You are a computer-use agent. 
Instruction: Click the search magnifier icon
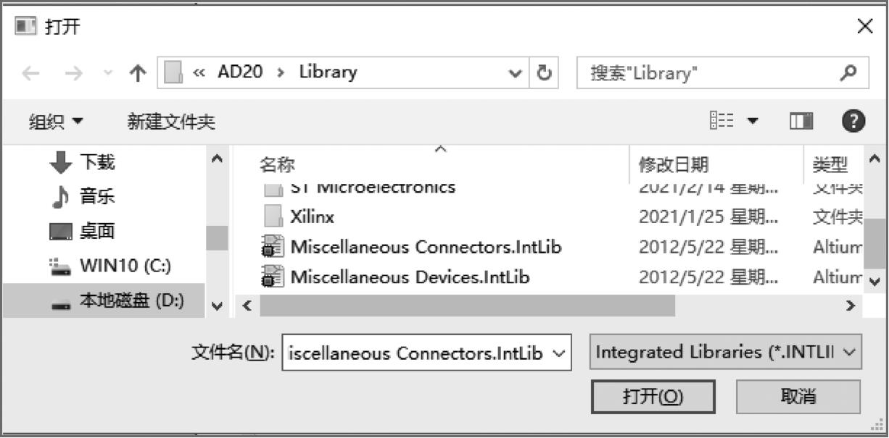tap(848, 72)
